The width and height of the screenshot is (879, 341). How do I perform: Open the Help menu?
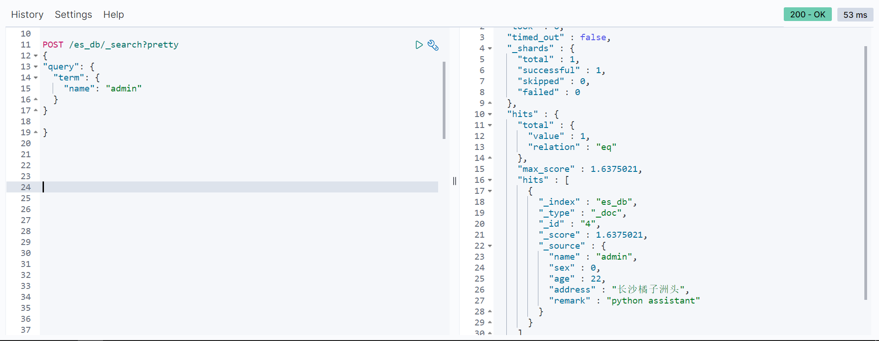(114, 15)
